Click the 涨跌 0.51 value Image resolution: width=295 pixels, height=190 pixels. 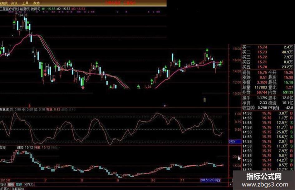pos(263,77)
